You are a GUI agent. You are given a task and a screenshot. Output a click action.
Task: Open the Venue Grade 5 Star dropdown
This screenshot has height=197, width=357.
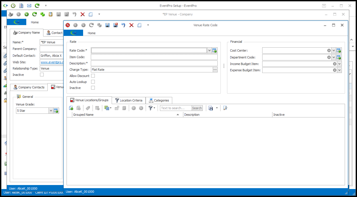pyautogui.click(x=51, y=111)
